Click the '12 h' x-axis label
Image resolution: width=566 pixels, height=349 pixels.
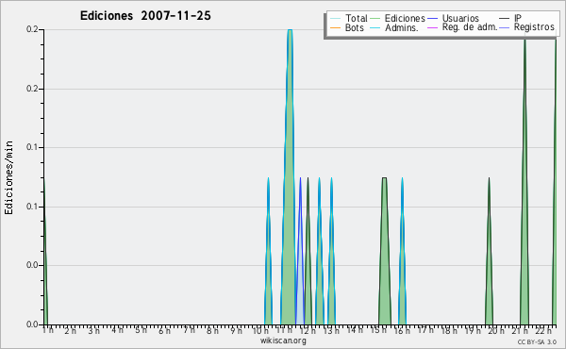[x=308, y=330]
